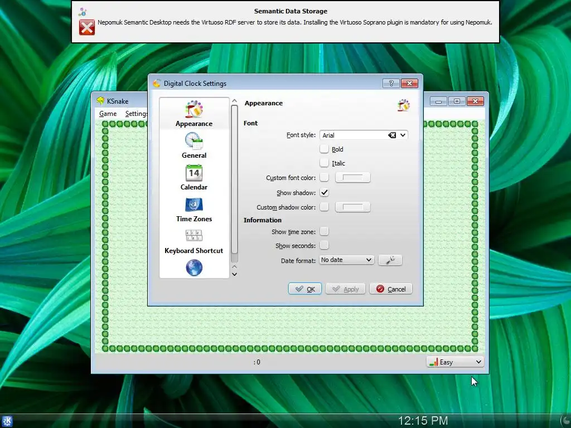
Task: Confirm with the OK button
Action: click(305, 289)
